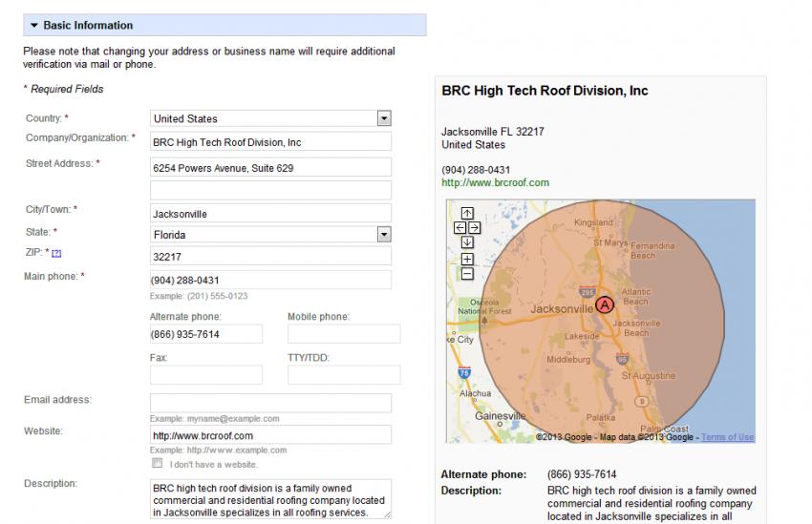Click the Street Address field with 6254 Powers Avenue
This screenshot has height=524, width=812.
click(270, 168)
